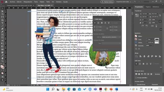Image resolution: width=164 pixels, height=92 pixels.
Task: Go to the InDesign Home screen icon
Action: [6, 2]
